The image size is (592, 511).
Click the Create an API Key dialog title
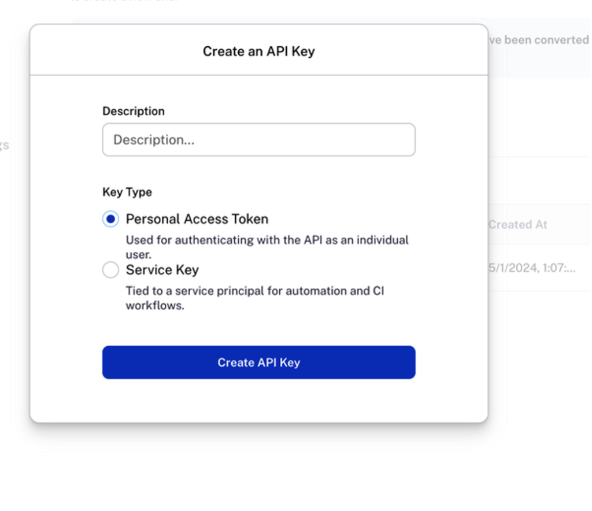[258, 51]
